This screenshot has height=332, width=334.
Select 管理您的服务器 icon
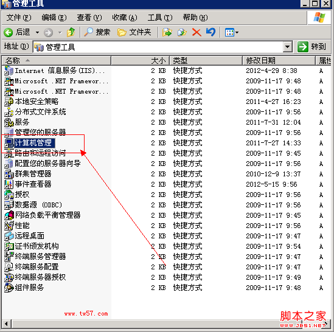click(9, 133)
